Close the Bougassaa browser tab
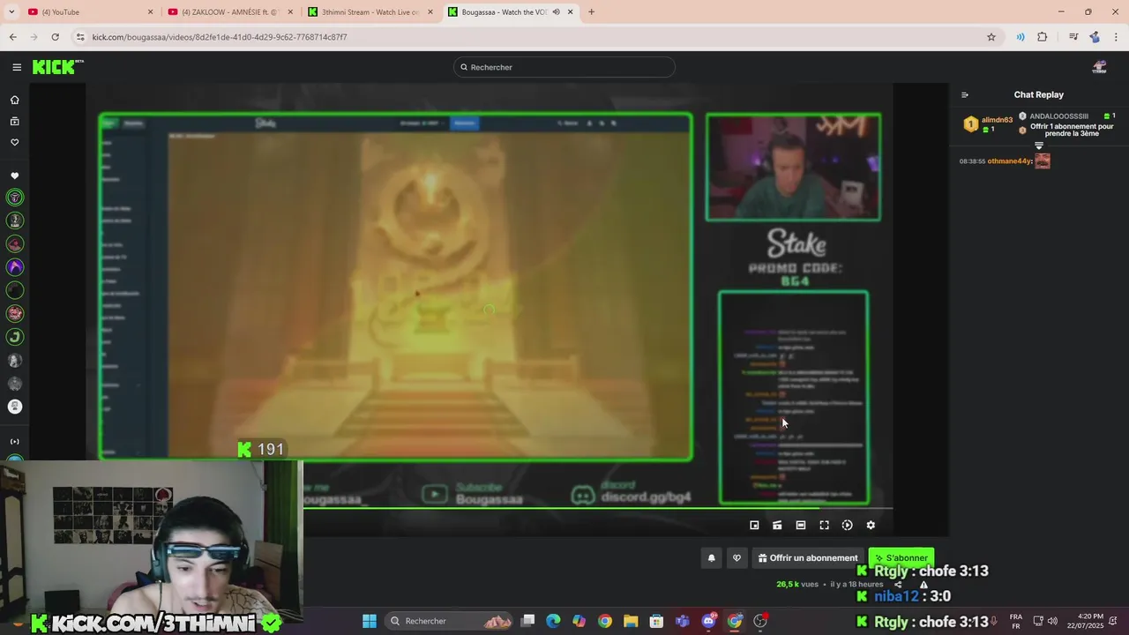 pyautogui.click(x=571, y=11)
